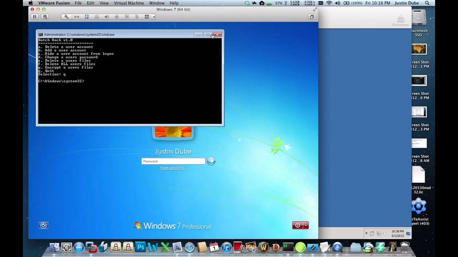Click the network adapter arrows icon in VMware toolbar
This screenshot has height=257, width=458.
coord(77,17)
